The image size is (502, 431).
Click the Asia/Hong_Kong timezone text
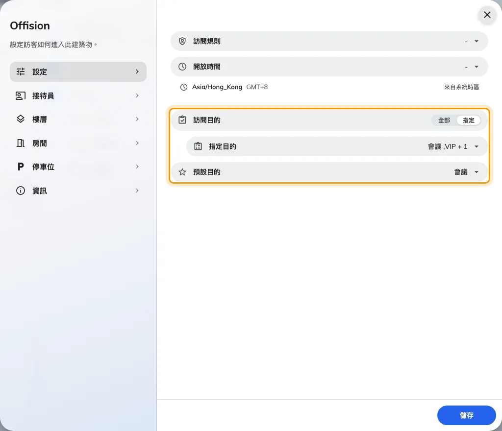pos(217,87)
